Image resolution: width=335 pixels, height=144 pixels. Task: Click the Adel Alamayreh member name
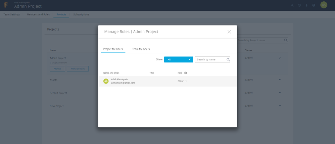(x=119, y=79)
